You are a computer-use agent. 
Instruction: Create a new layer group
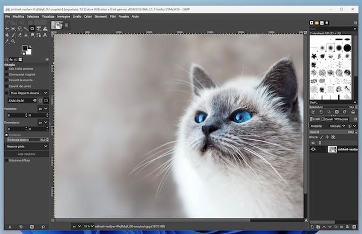[318, 227]
